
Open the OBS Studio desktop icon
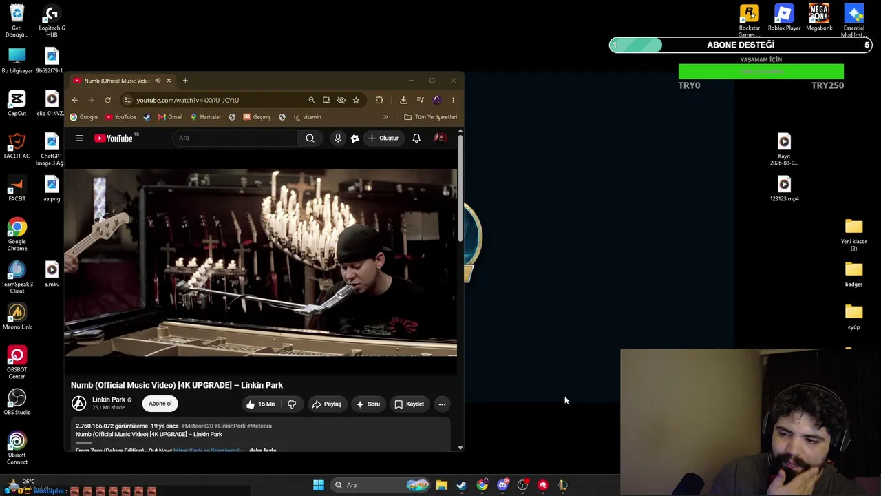pyautogui.click(x=17, y=402)
